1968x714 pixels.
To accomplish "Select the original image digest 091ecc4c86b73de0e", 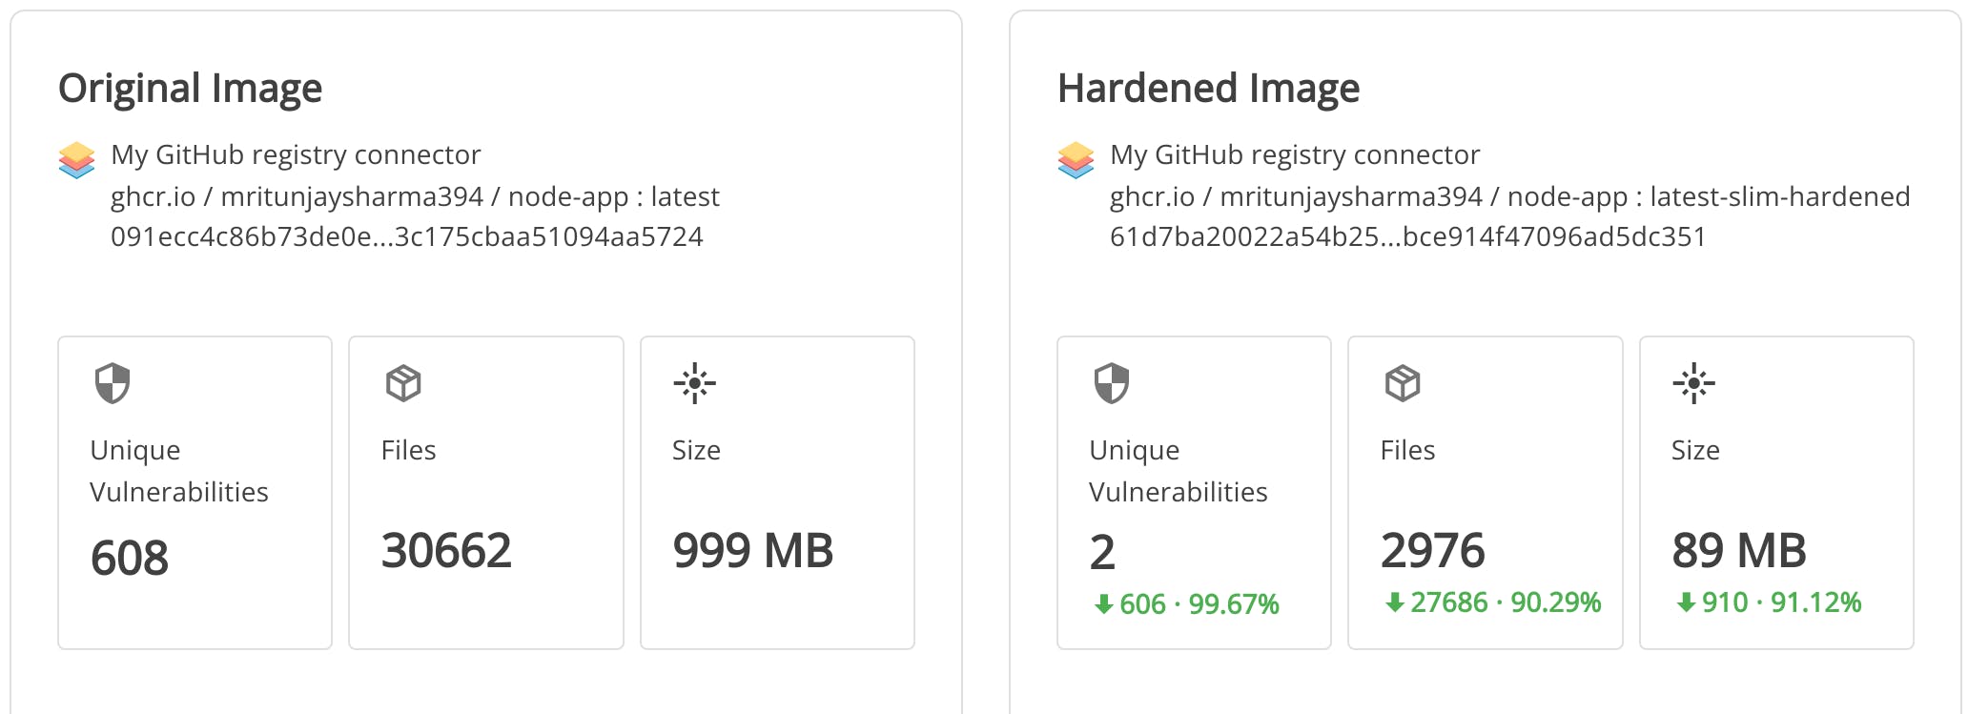I will click(x=407, y=236).
